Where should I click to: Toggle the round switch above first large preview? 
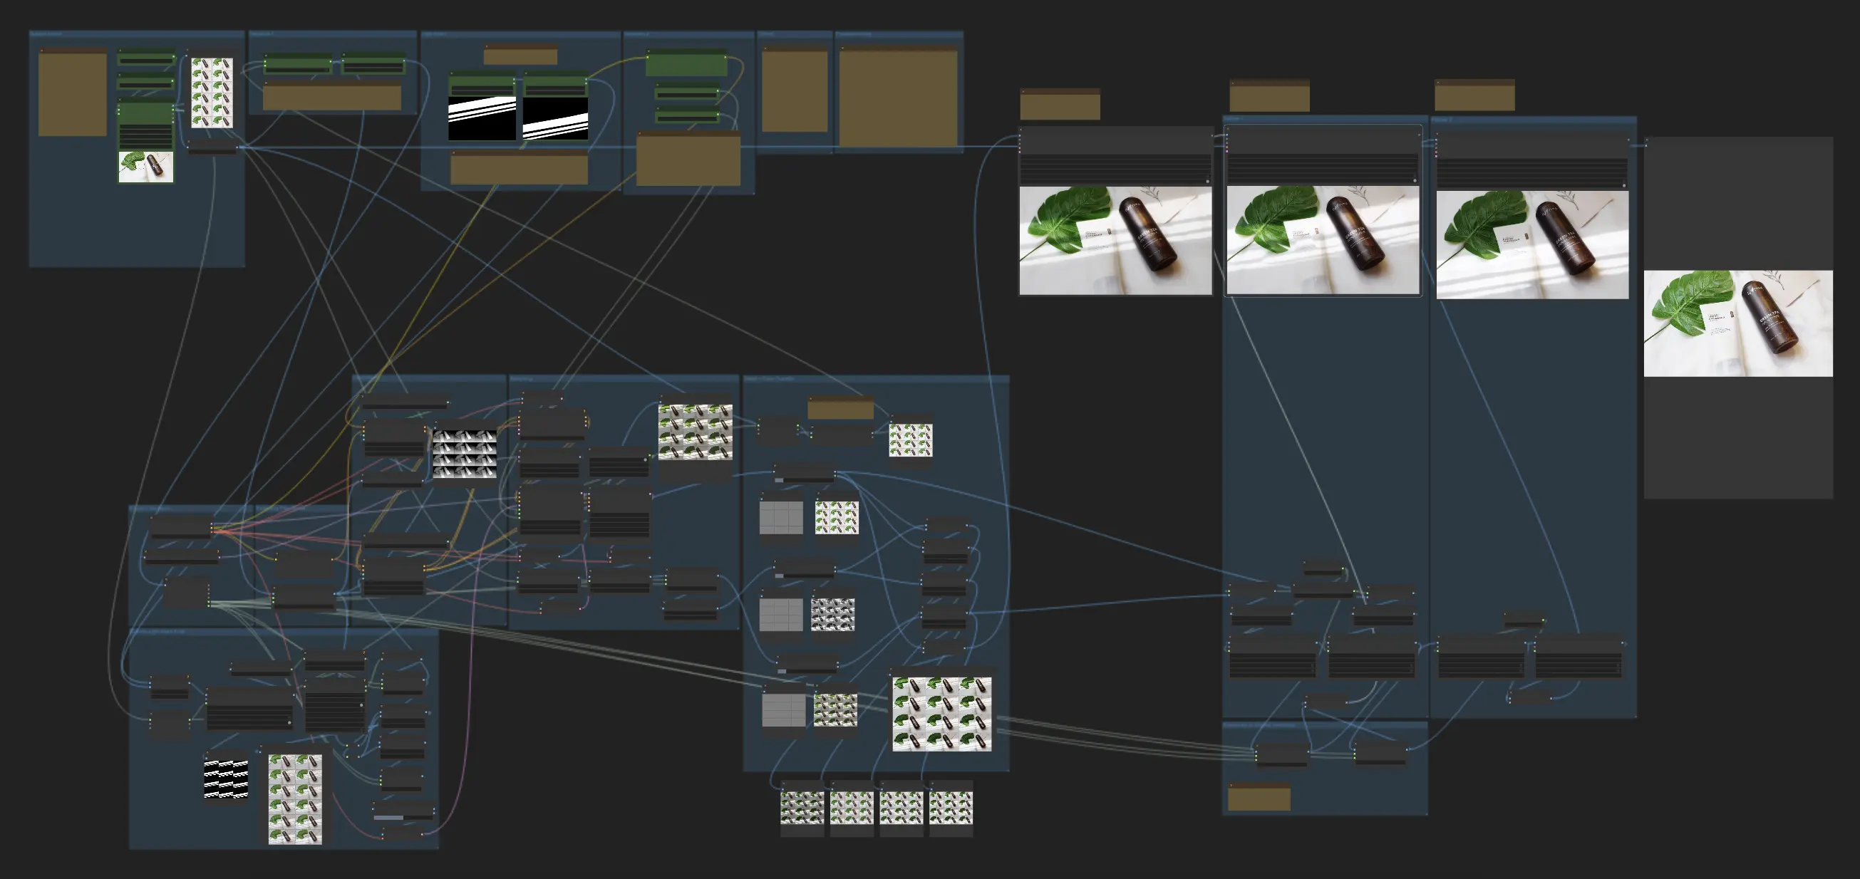(1208, 181)
